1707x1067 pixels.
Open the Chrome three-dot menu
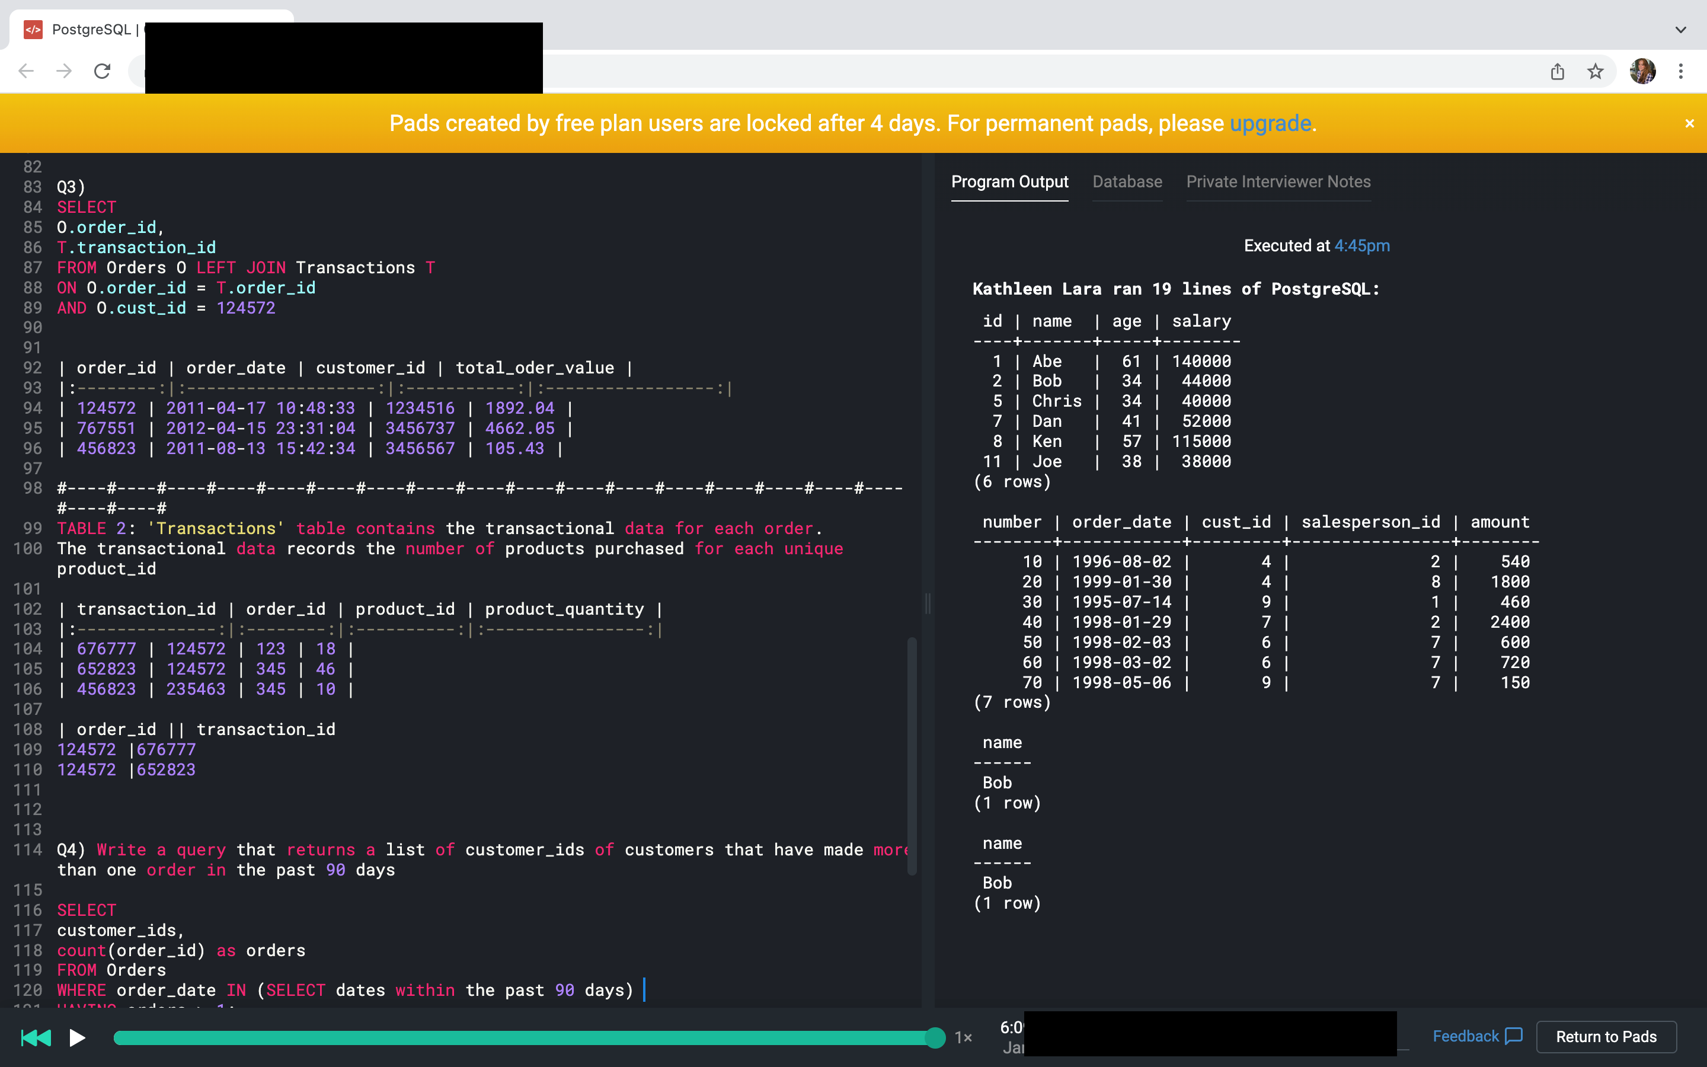tap(1681, 71)
